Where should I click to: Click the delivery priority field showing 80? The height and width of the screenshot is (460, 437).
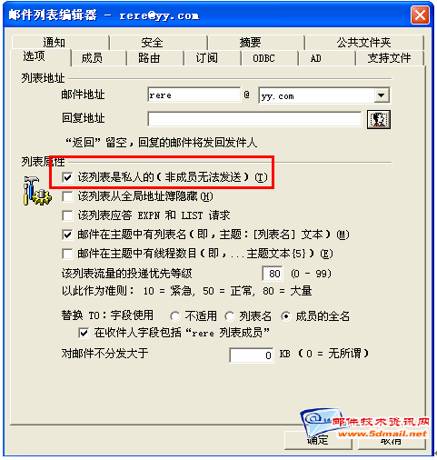(x=273, y=274)
